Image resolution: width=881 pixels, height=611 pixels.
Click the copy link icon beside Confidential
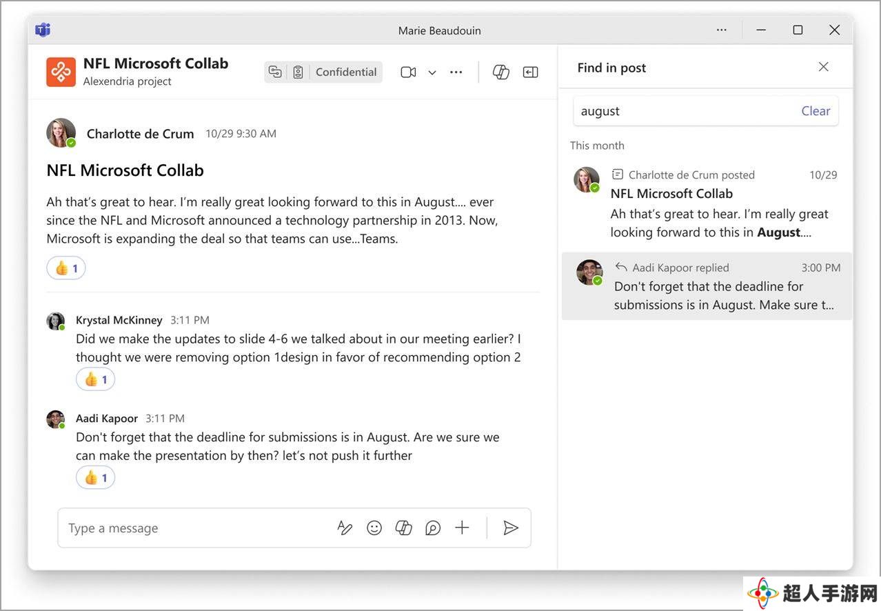(276, 72)
